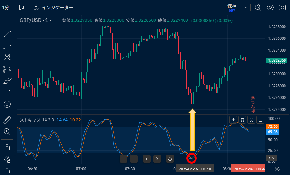Open the emoji icons tool
The width and height of the screenshot is (290, 175).
tap(7, 104)
